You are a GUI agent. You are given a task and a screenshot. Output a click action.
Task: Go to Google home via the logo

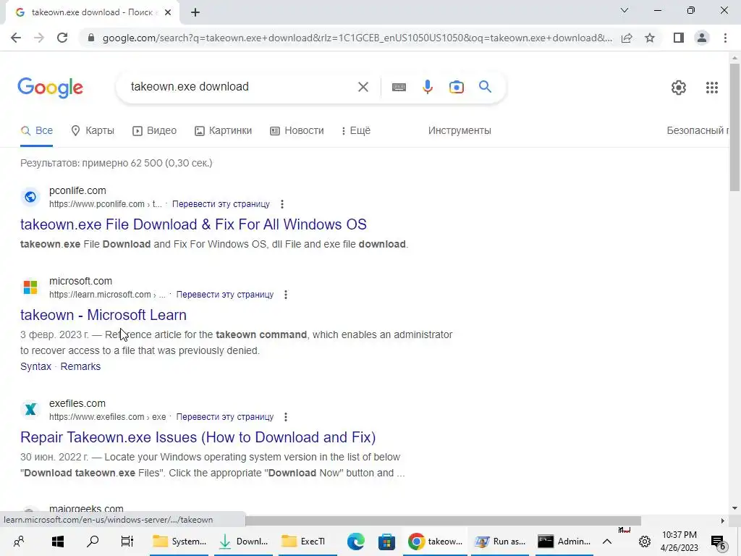pos(50,88)
